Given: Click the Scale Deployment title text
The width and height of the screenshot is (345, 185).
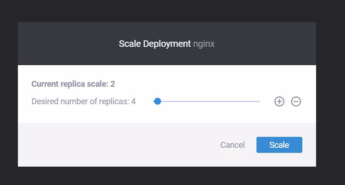Looking at the screenshot, I should coord(155,44).
